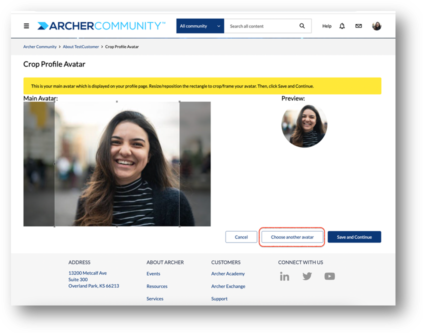Open the user profile avatar menu
Image resolution: width=423 pixels, height=333 pixels.
click(x=376, y=26)
